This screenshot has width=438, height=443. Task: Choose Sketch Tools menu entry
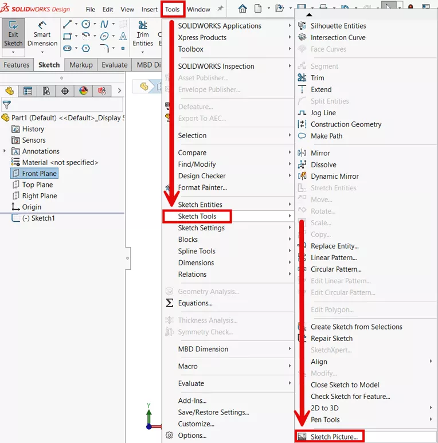click(228, 216)
